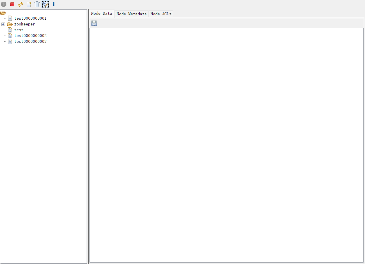
Task: Open About info with blue i icon
Action: pos(54,4)
